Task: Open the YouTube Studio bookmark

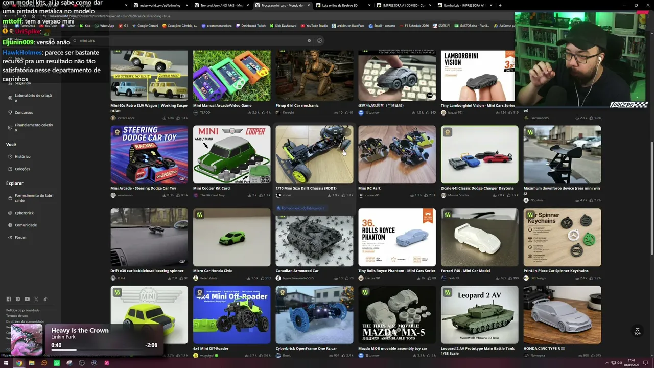Action: [x=314, y=25]
